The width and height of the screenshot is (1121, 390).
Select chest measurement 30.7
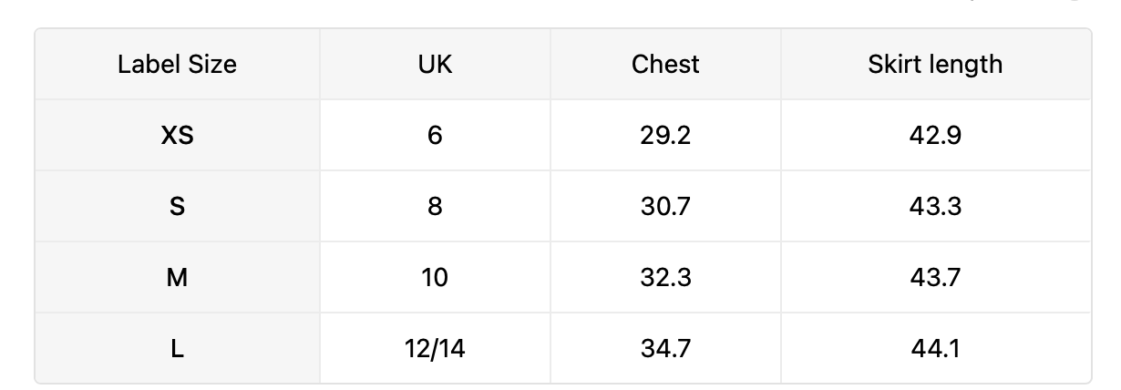665,206
